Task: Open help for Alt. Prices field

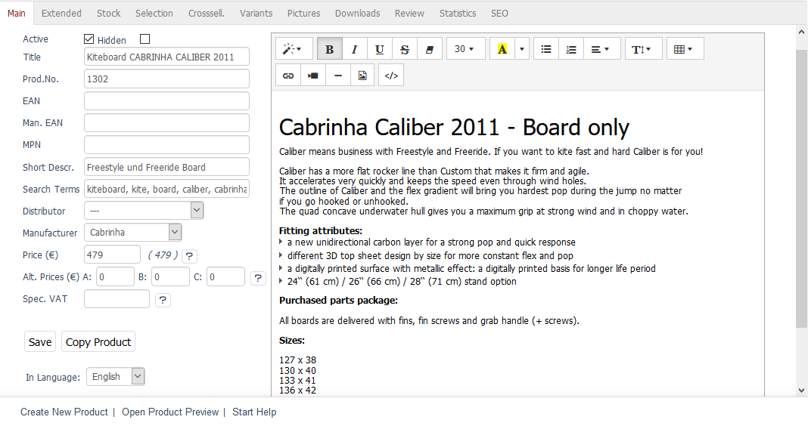Action: pos(258,279)
